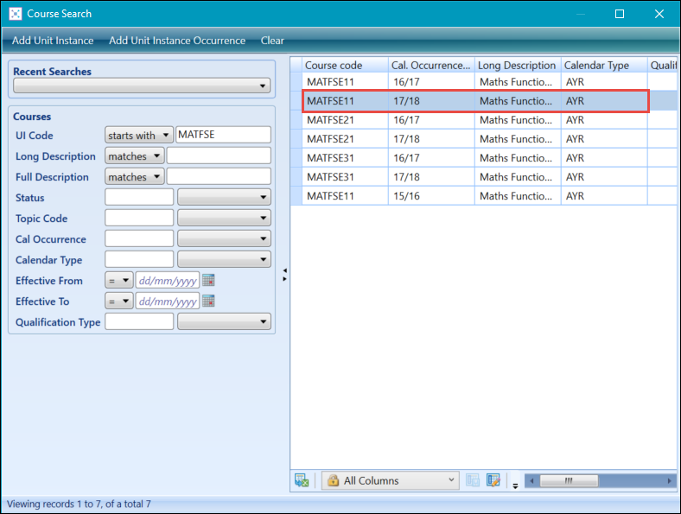Open UI Code 'starts with' operator dropdown
Screen dimensions: 681x514
pyautogui.click(x=138, y=136)
